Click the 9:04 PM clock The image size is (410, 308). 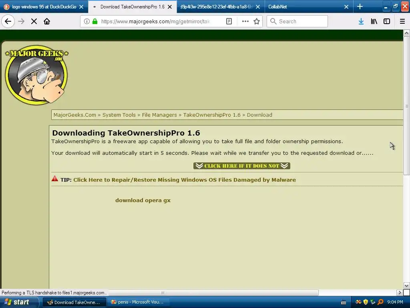tap(395, 302)
